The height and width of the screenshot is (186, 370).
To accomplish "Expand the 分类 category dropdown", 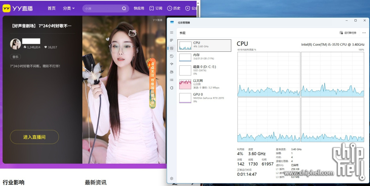I will [68, 8].
